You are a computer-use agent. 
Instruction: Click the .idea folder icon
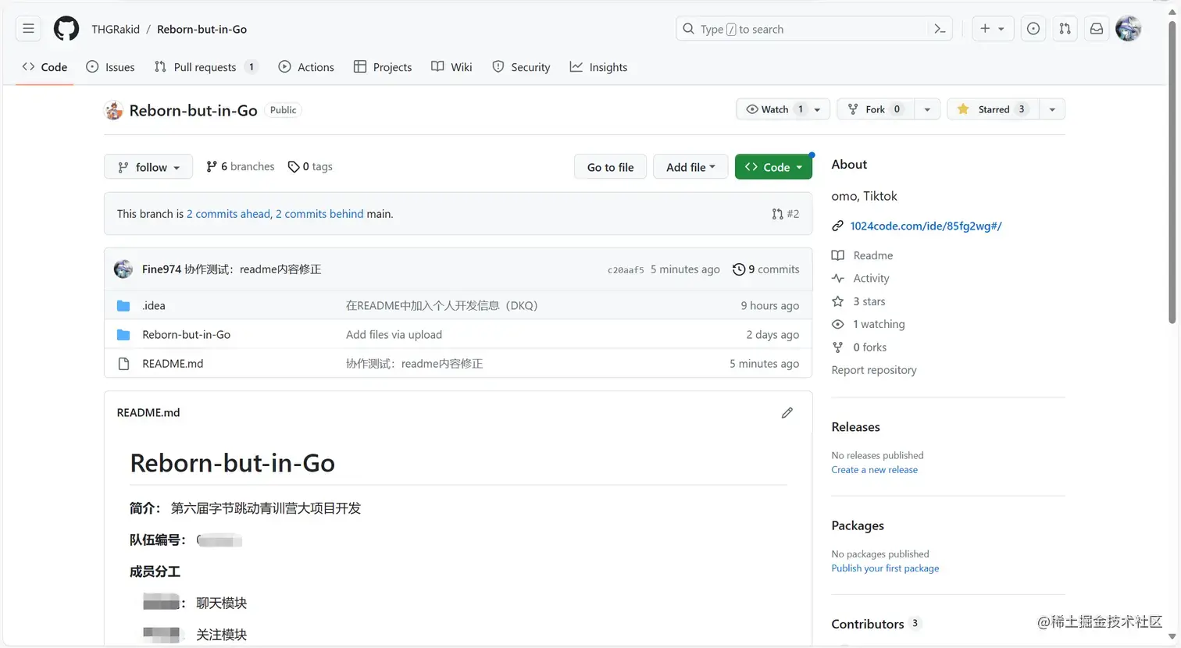click(123, 306)
